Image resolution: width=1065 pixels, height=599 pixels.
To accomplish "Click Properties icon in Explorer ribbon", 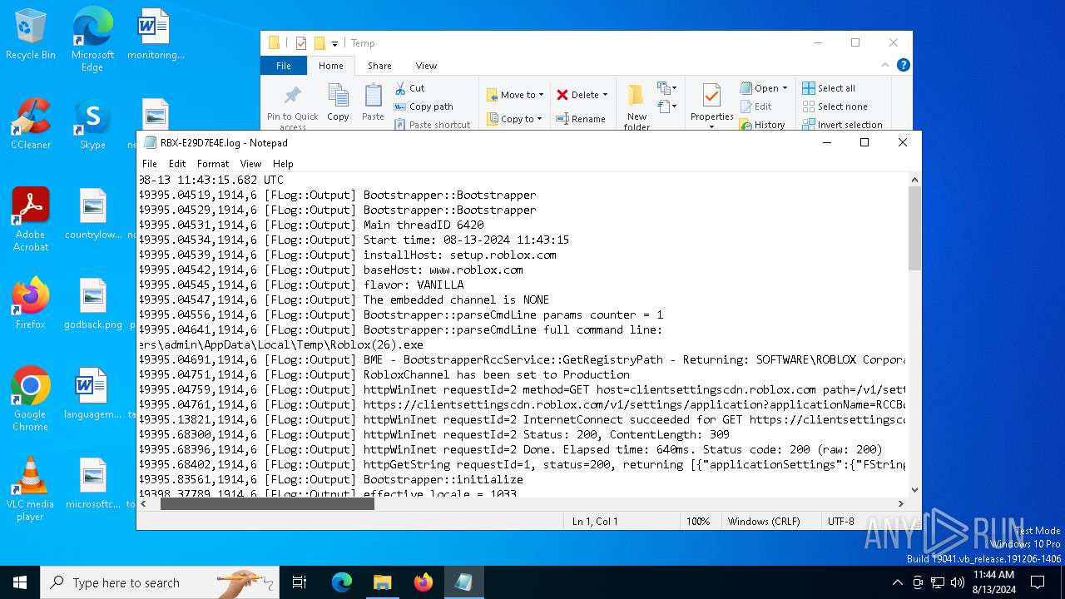I will pos(711,106).
